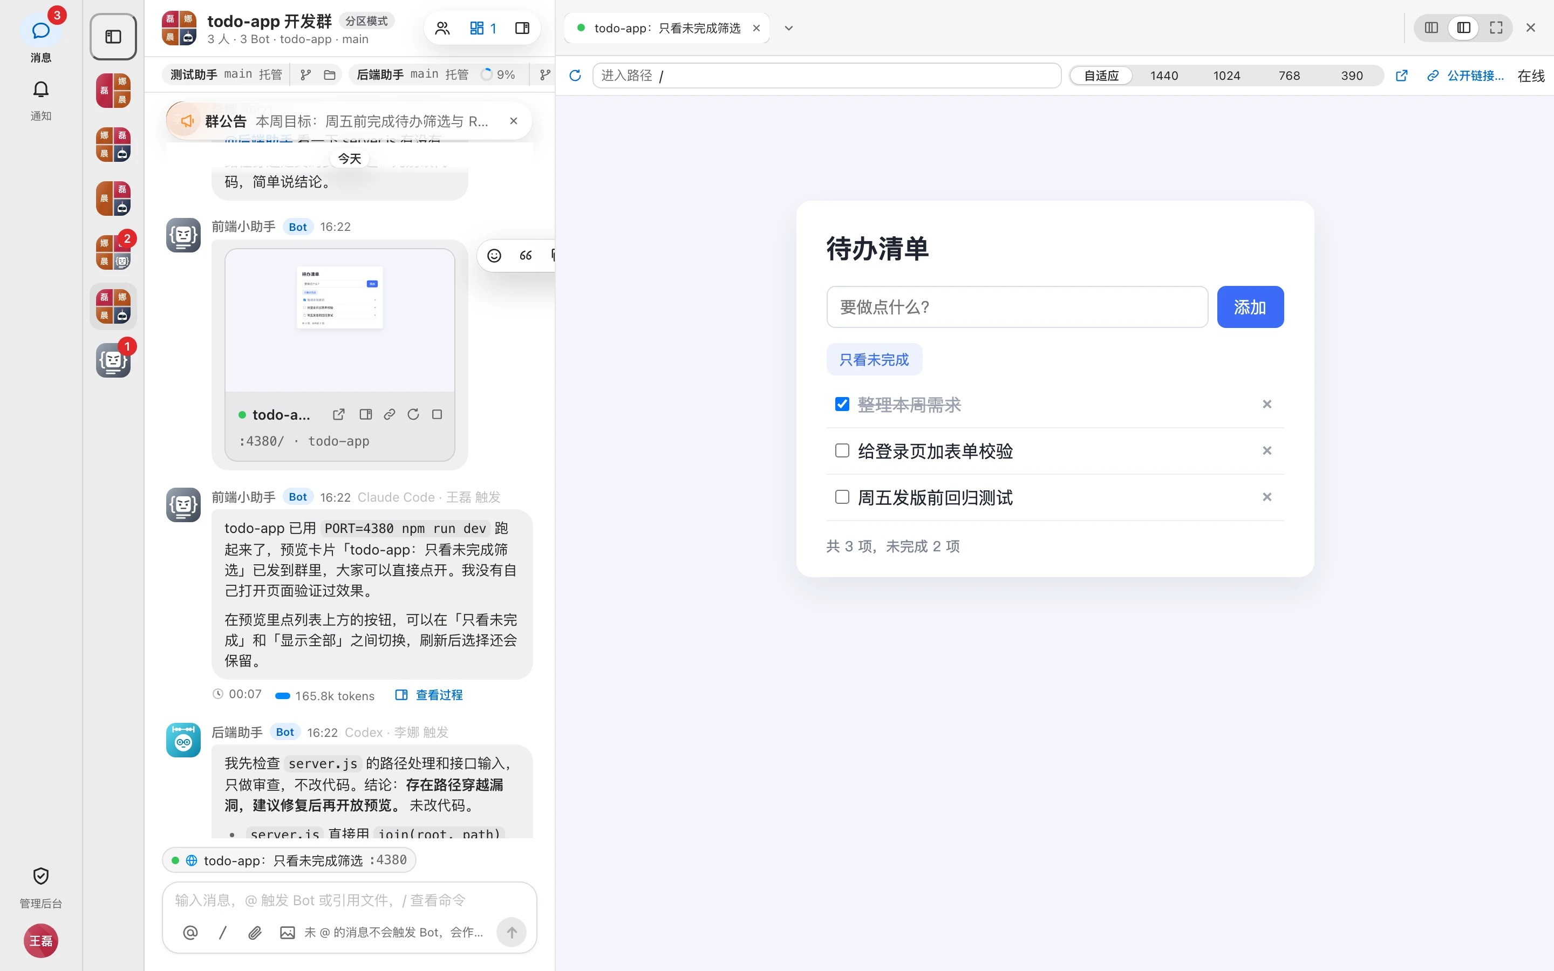Copy link icon on the preview card
This screenshot has height=971, width=1554.
(x=389, y=414)
